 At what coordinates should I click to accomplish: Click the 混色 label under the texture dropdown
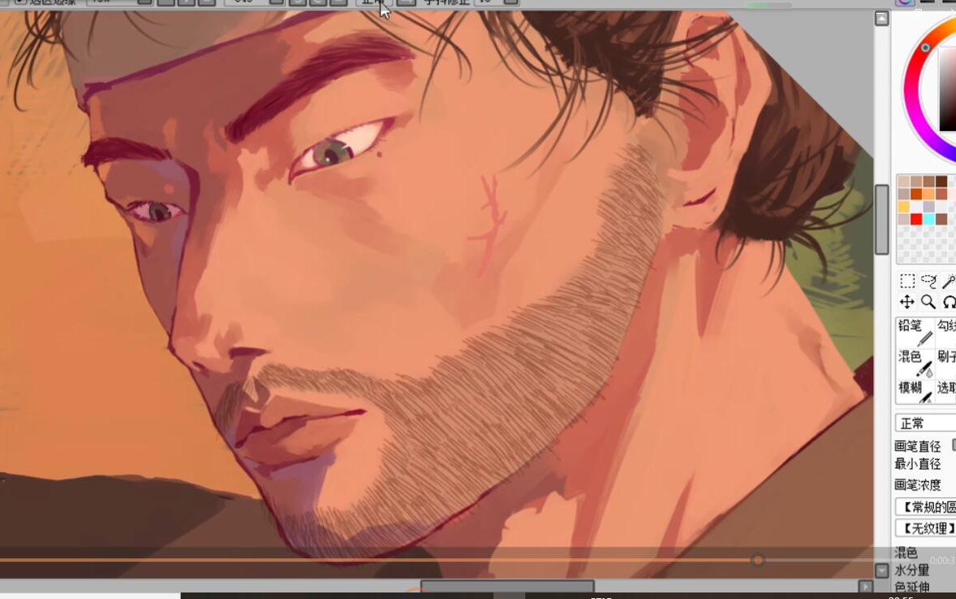906,552
